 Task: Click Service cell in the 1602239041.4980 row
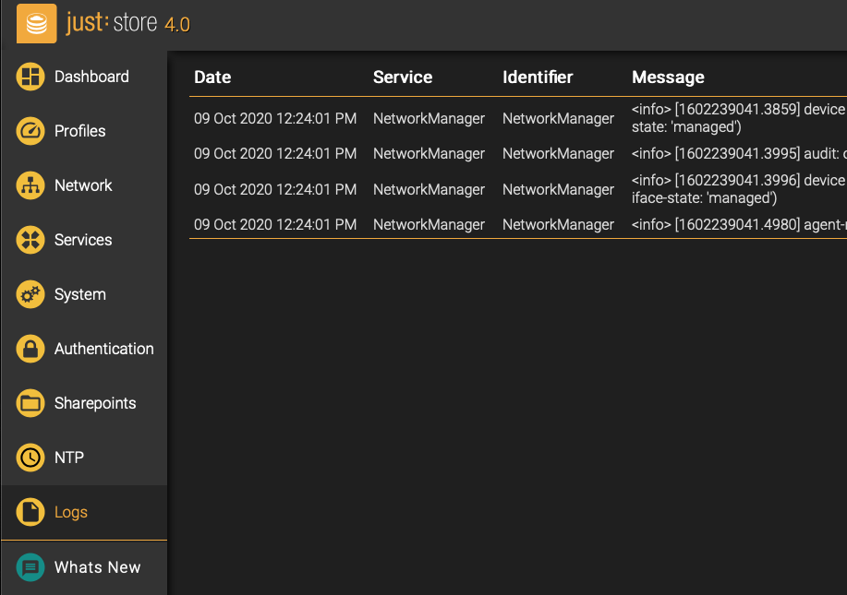[x=429, y=225]
